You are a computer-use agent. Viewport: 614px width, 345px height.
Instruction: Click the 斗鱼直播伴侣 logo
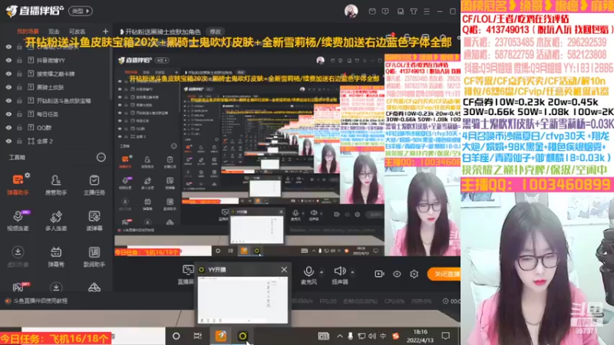(x=35, y=11)
